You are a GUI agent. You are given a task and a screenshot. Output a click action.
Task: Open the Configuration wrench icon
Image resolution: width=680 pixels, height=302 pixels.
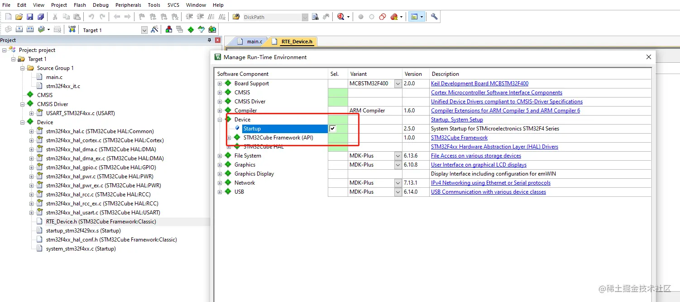pos(434,17)
